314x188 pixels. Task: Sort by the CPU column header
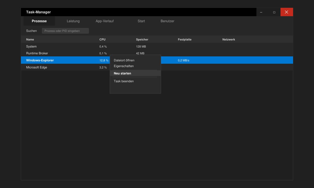pyautogui.click(x=102, y=39)
